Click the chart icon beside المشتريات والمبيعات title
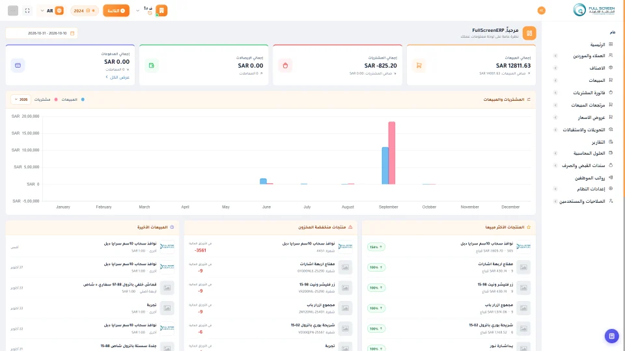 click(529, 99)
